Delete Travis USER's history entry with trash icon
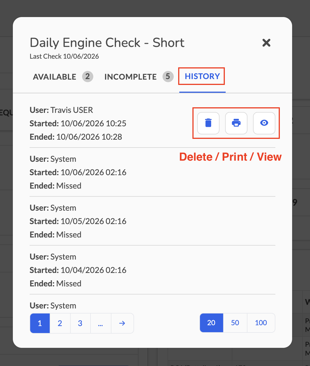 [x=208, y=123]
